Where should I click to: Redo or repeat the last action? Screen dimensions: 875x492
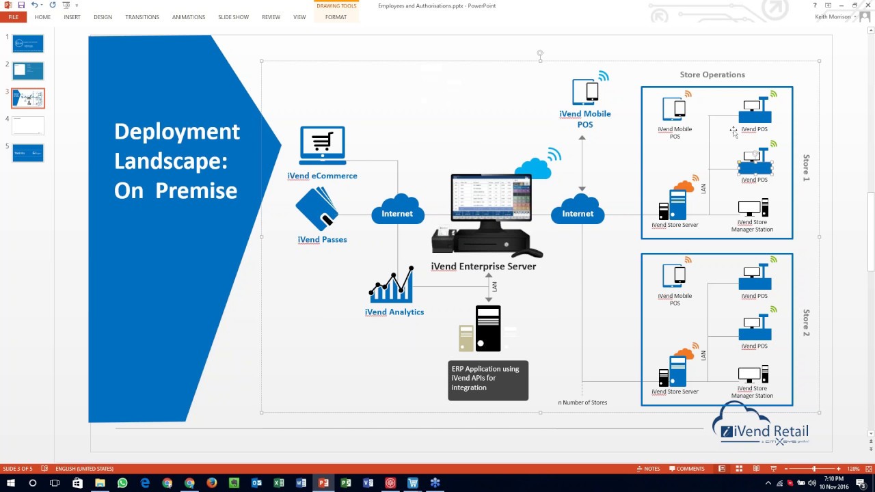53,5
